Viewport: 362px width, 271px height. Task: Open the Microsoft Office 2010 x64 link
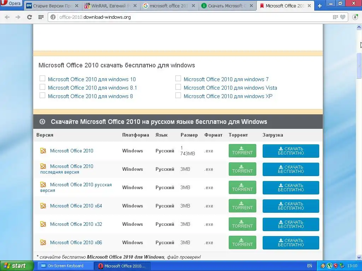click(76, 206)
